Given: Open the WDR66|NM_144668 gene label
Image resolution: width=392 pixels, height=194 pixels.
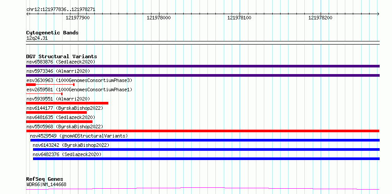Looking at the screenshot, I should pos(46,185).
